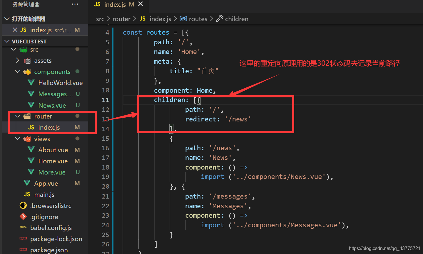Collapse the router folder chevron
This screenshot has width=423, height=254.
pyautogui.click(x=18, y=116)
